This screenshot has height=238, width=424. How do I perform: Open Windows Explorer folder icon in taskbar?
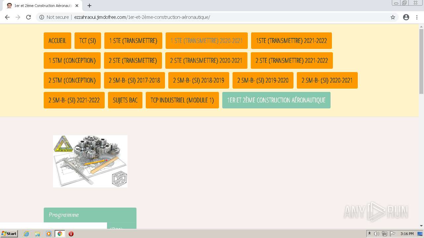tap(37, 234)
